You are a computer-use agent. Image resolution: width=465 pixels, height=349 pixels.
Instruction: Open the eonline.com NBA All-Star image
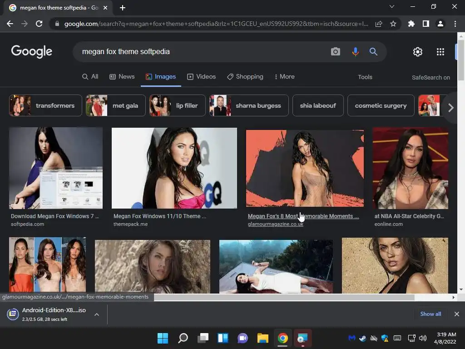[x=410, y=168]
